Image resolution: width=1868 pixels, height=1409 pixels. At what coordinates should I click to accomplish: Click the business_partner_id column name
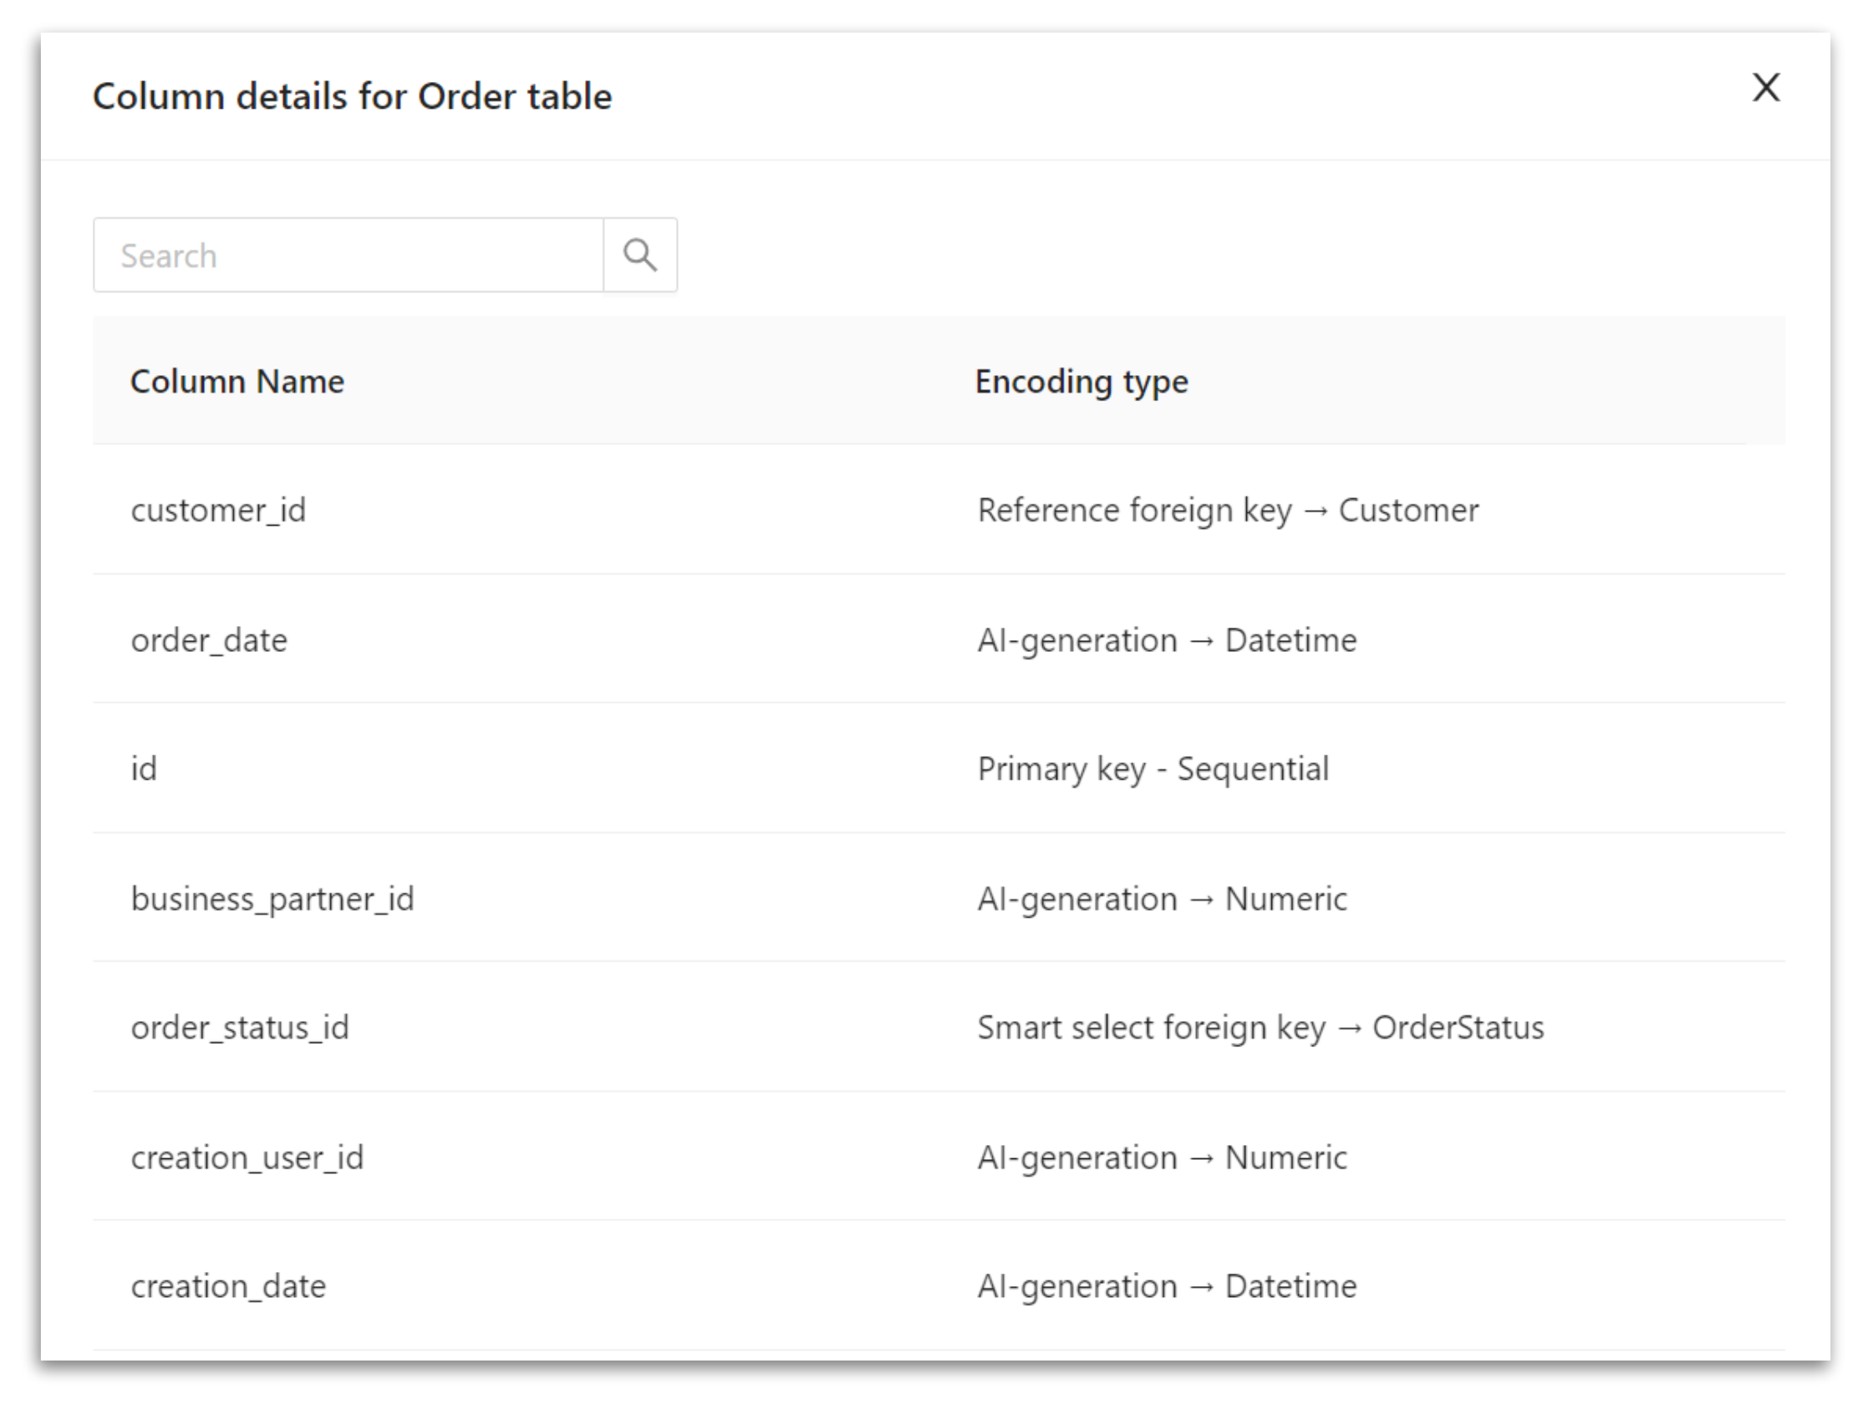[x=272, y=899]
